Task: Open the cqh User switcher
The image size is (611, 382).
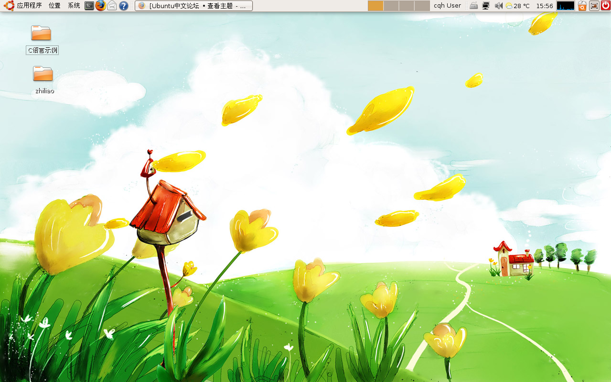Action: point(447,6)
